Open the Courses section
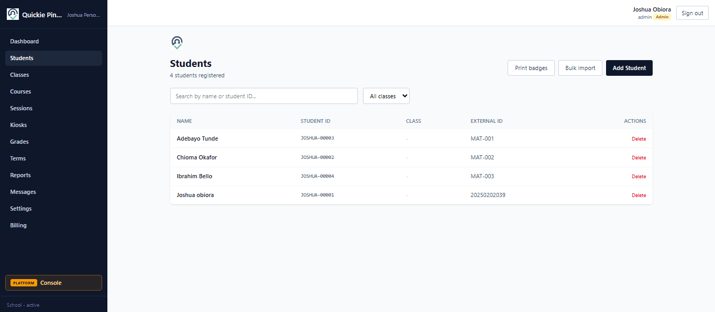The width and height of the screenshot is (715, 312). tap(53, 91)
